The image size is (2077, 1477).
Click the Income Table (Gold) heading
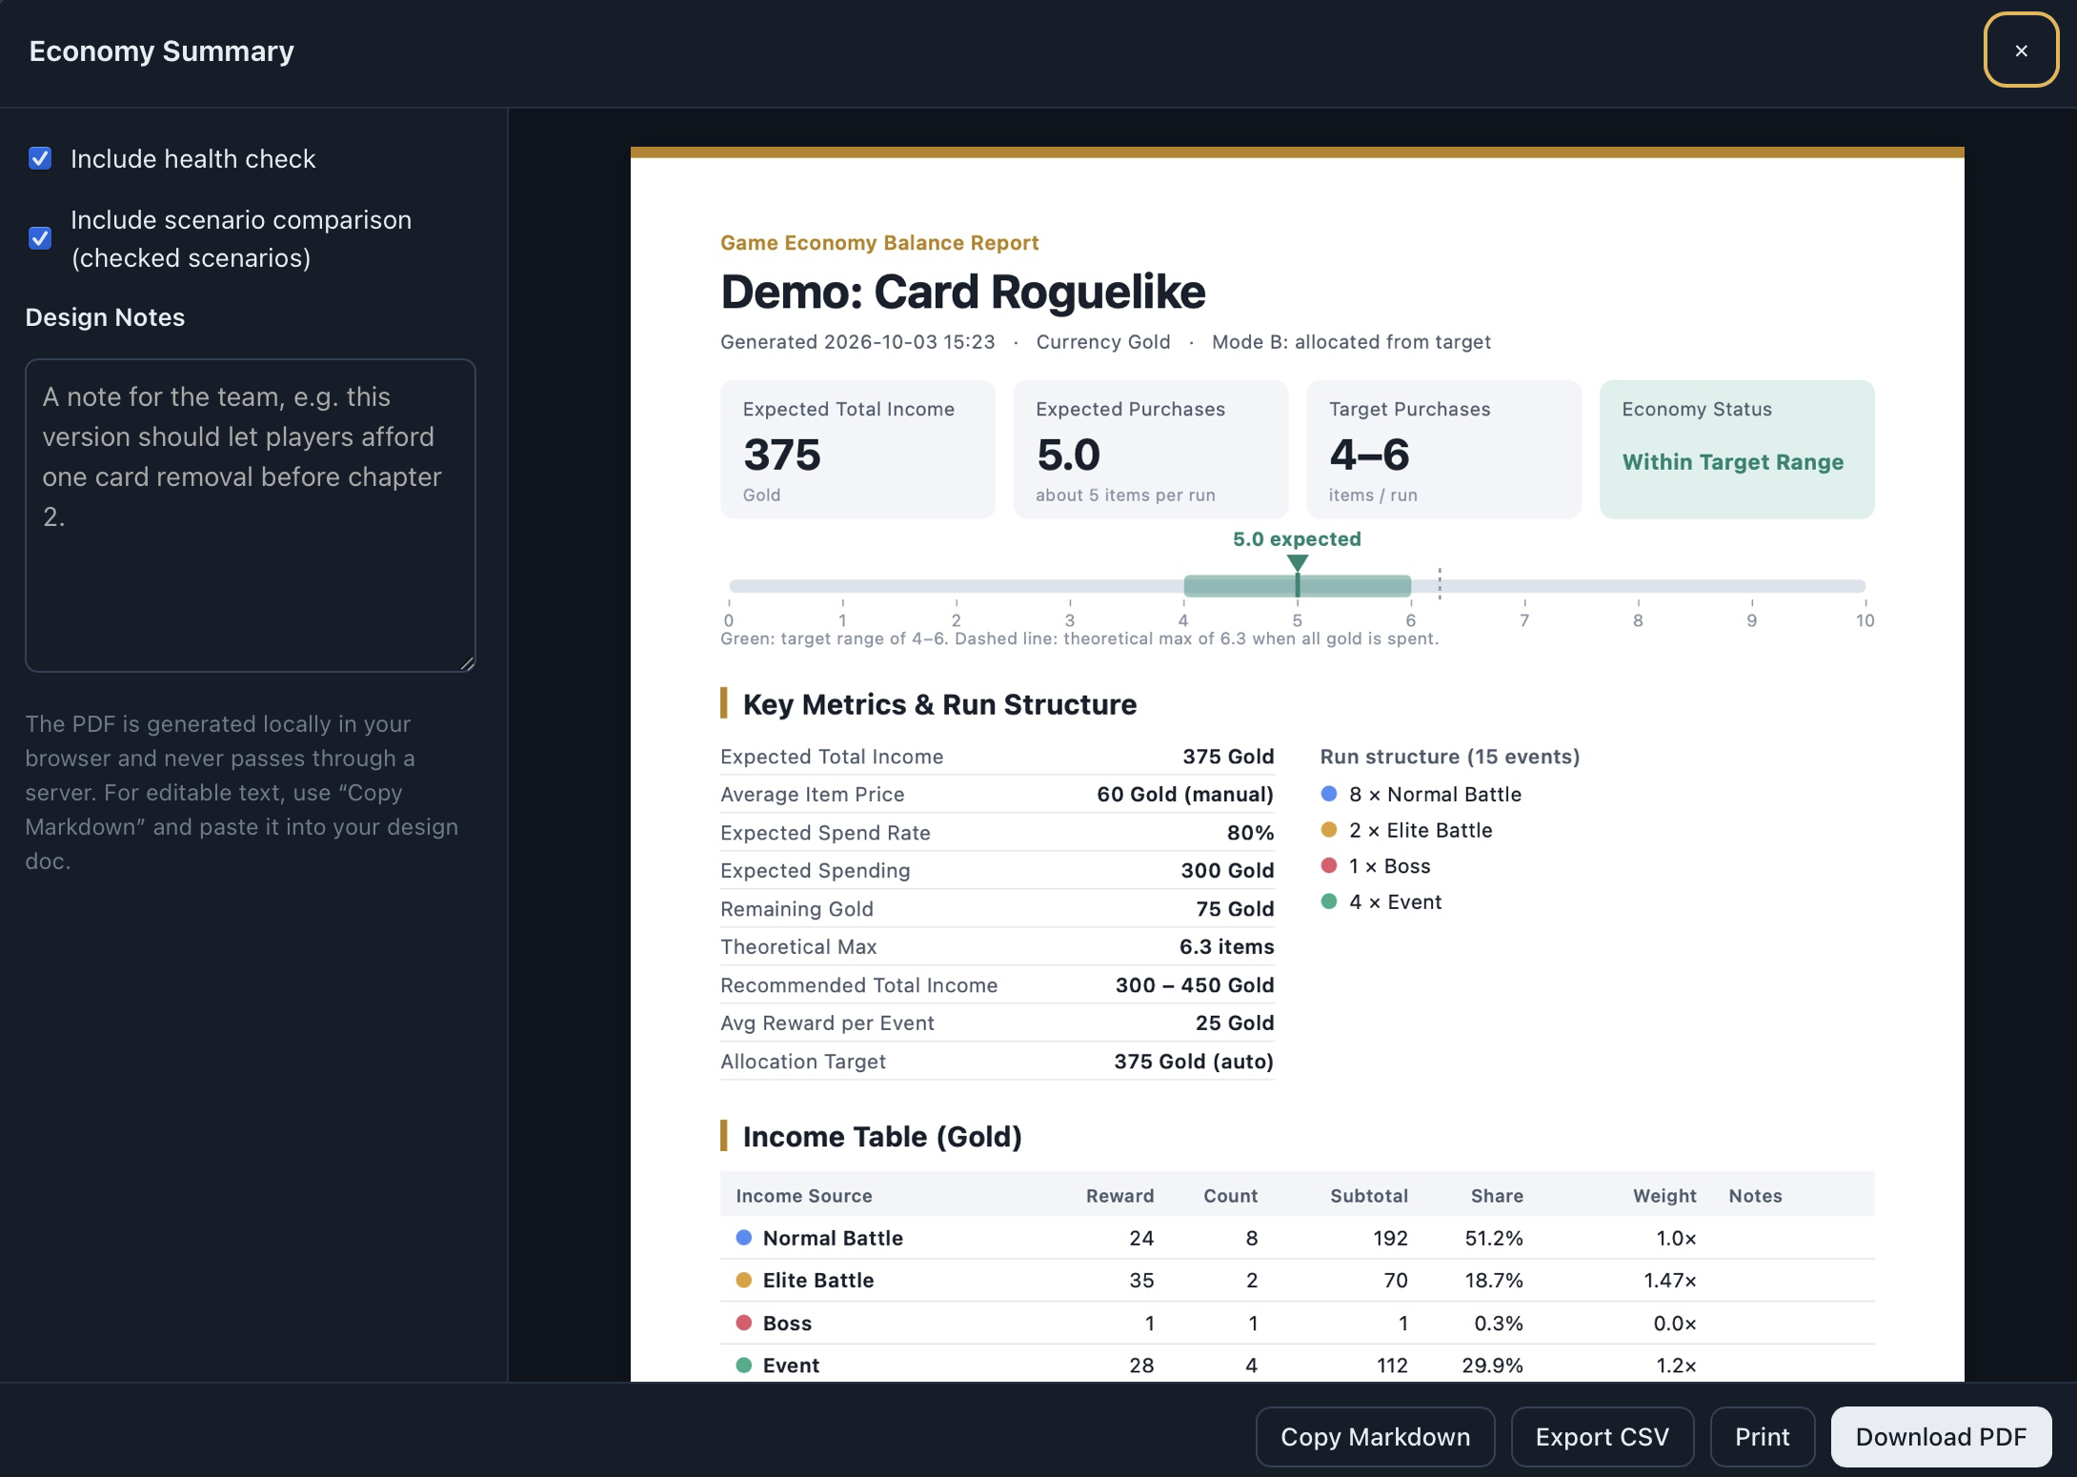tap(882, 1137)
